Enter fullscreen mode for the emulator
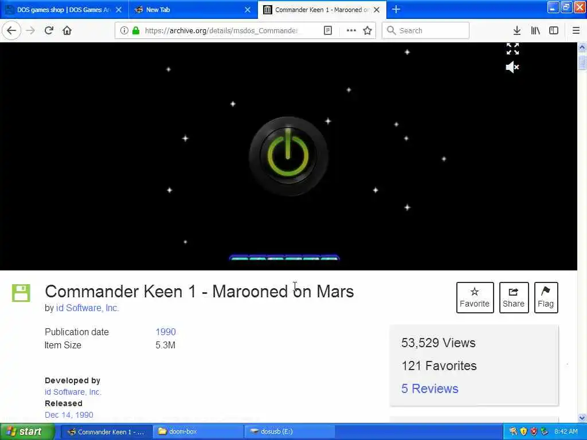Image resolution: width=587 pixels, height=440 pixels. pos(512,49)
